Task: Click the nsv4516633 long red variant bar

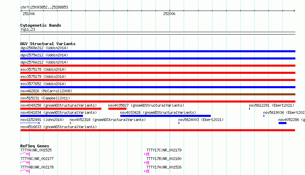Action: [158, 130]
